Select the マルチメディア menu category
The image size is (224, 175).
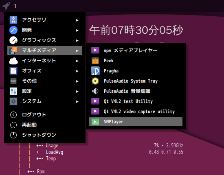[x=45, y=50]
